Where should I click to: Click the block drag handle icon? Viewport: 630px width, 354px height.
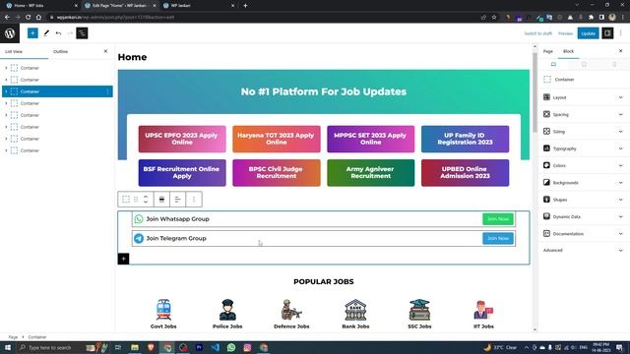point(136,200)
